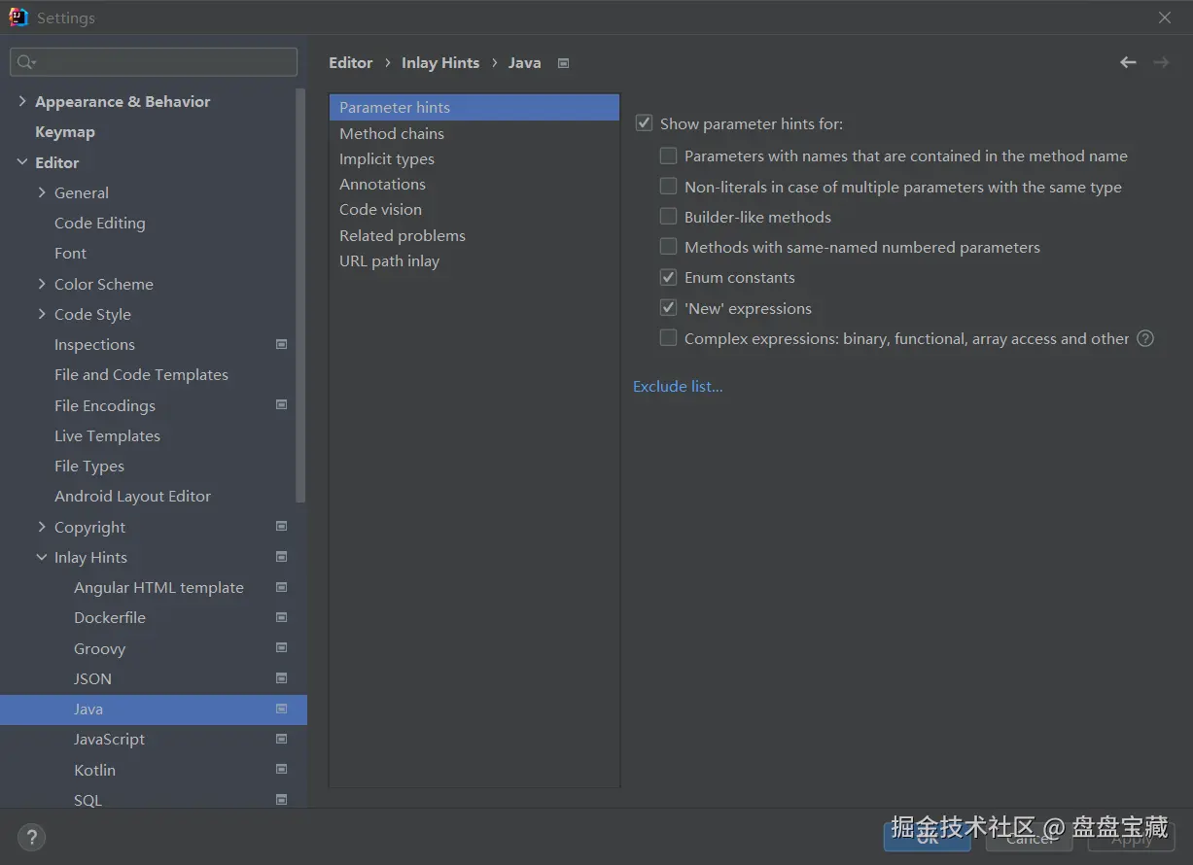Open the Keymap settings page
This screenshot has height=865, width=1193.
click(x=65, y=131)
